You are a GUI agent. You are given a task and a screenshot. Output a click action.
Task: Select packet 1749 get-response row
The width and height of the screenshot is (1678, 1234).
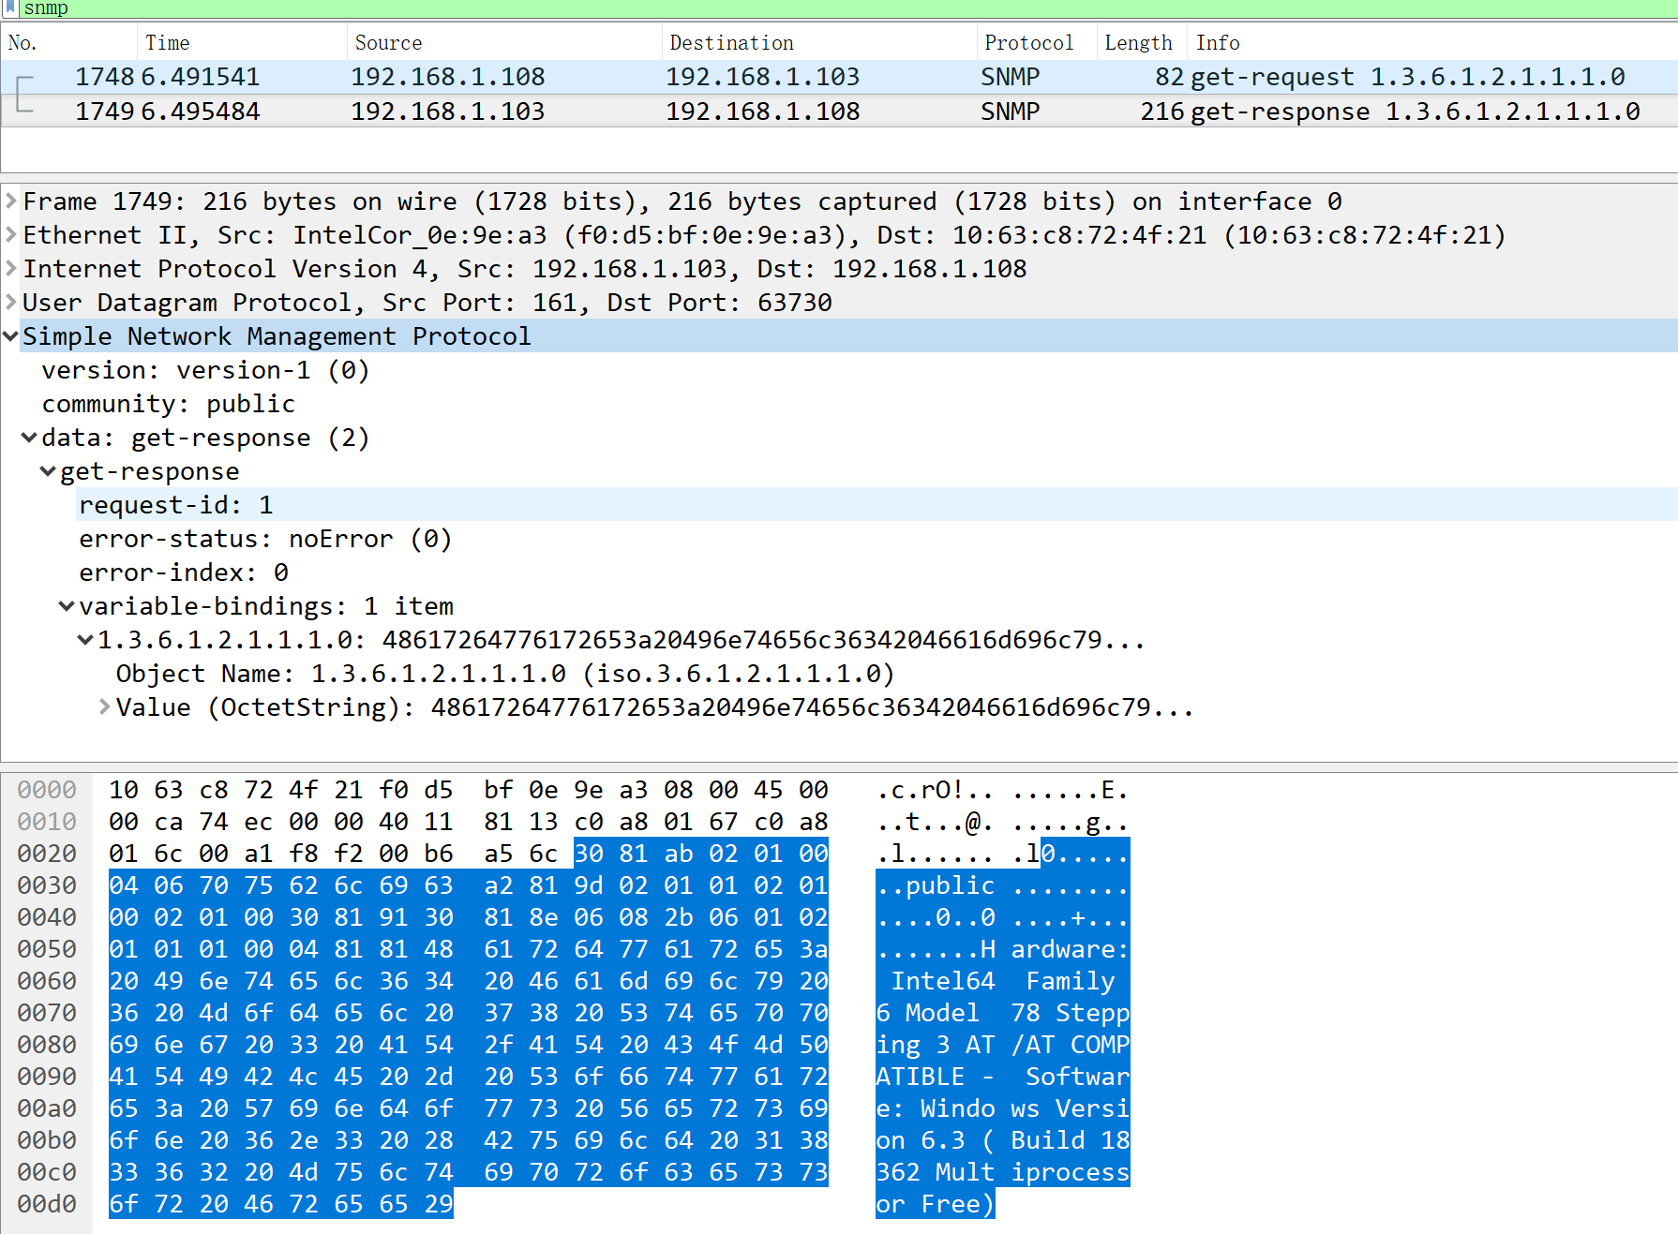tap(839, 112)
